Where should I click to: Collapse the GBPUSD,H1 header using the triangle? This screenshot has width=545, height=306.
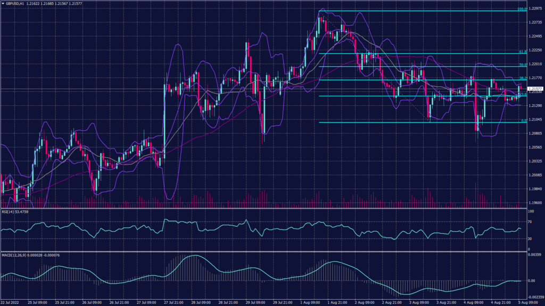3,4
